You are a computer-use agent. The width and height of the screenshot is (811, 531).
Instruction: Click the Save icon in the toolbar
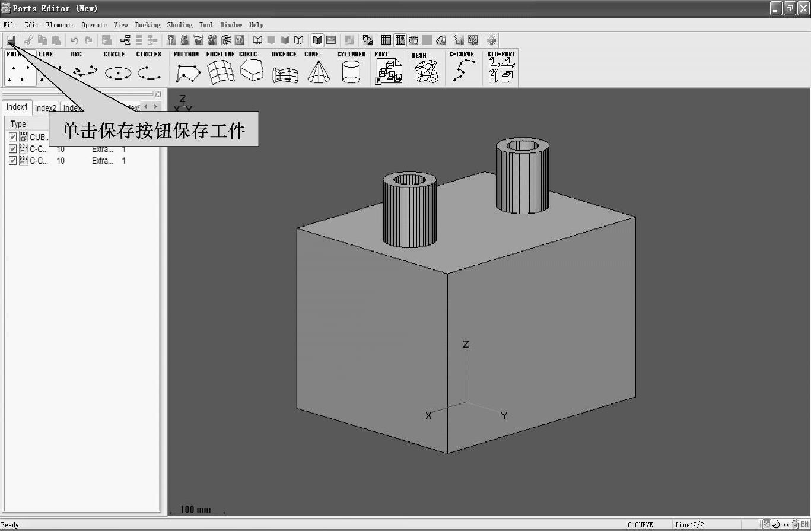11,40
